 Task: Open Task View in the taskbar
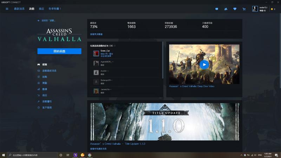pos(68,155)
